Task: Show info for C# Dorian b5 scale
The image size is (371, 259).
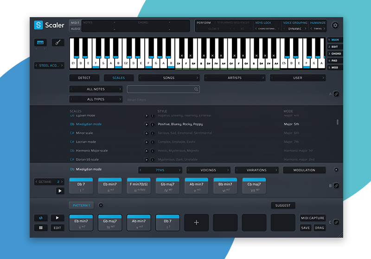Action: [x=153, y=160]
